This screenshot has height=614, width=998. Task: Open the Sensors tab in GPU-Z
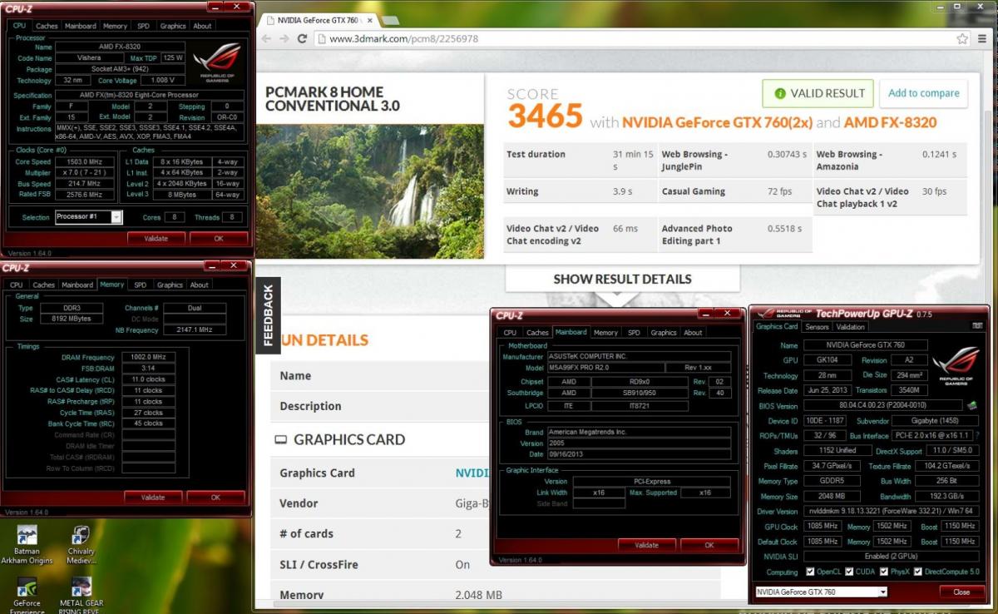(x=817, y=327)
